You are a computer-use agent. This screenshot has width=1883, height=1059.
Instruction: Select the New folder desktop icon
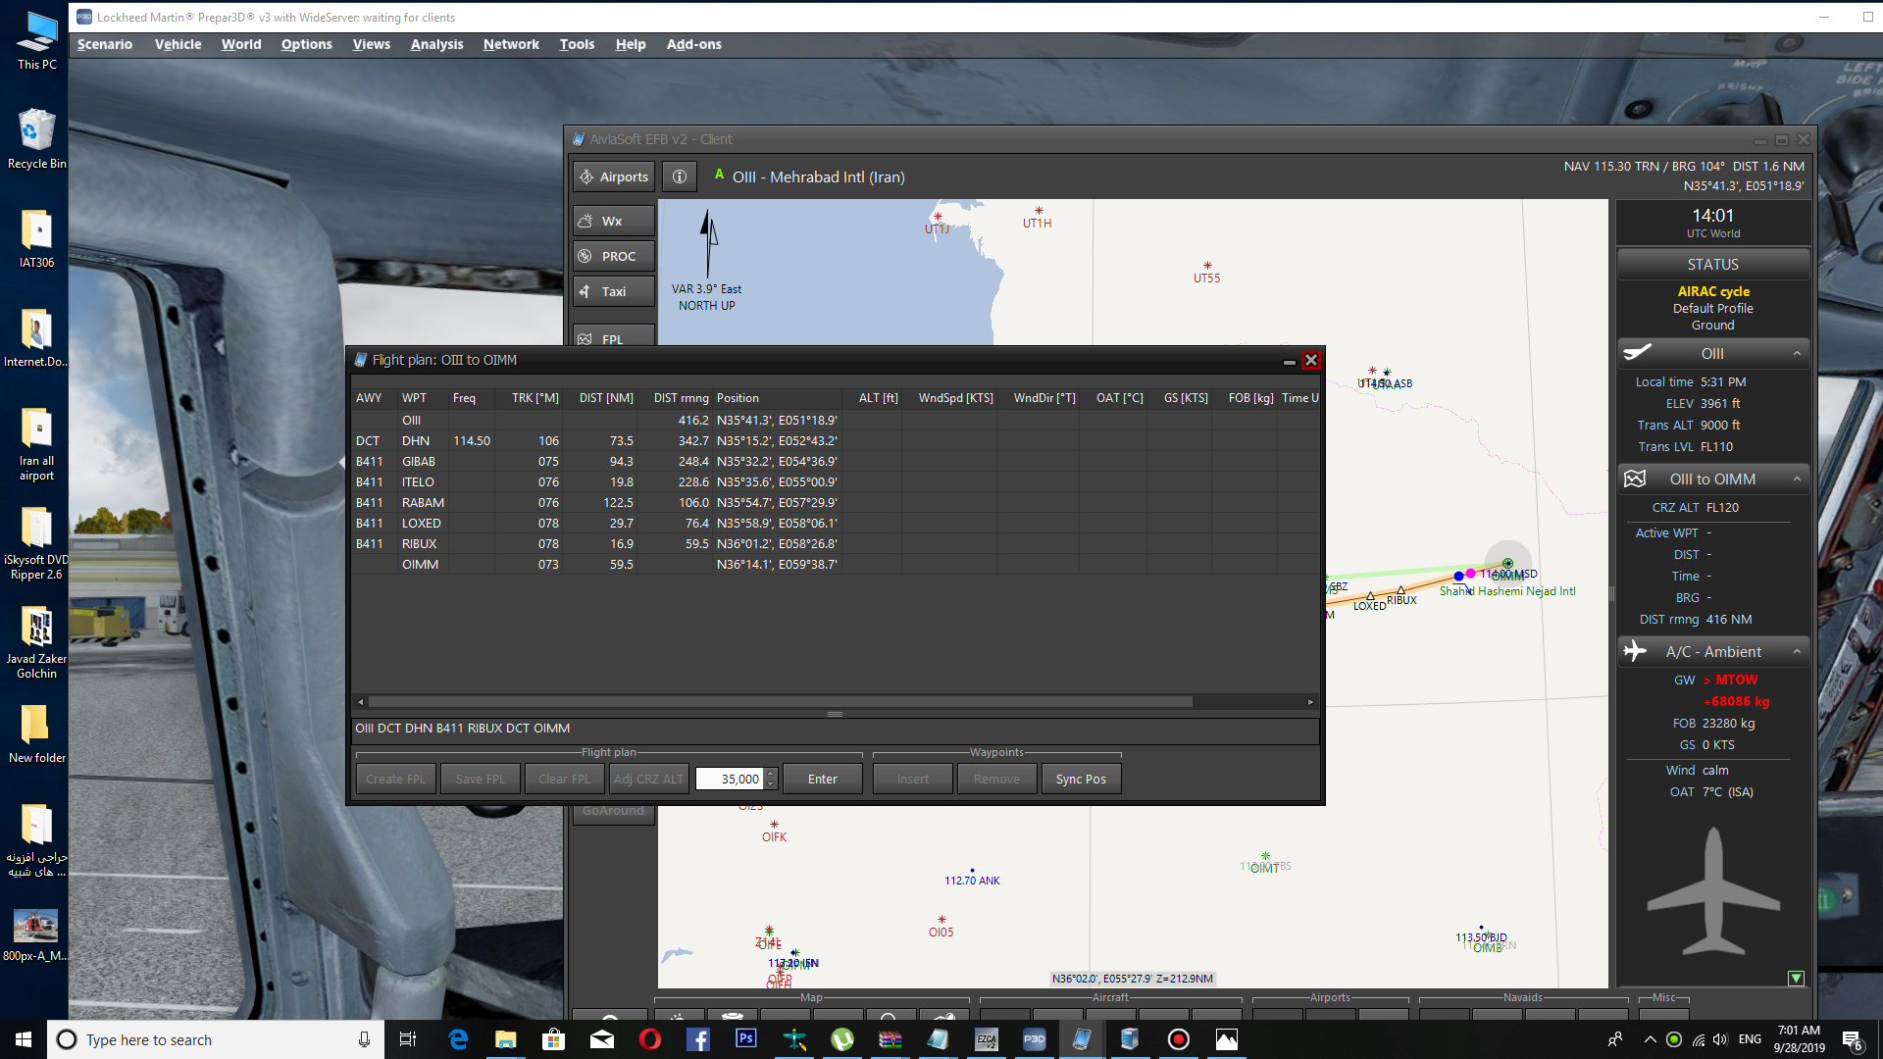pos(37,735)
